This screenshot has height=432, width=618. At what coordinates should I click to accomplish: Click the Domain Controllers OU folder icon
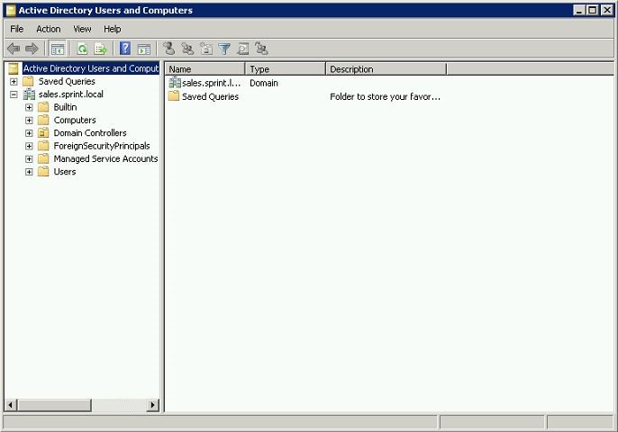(43, 132)
